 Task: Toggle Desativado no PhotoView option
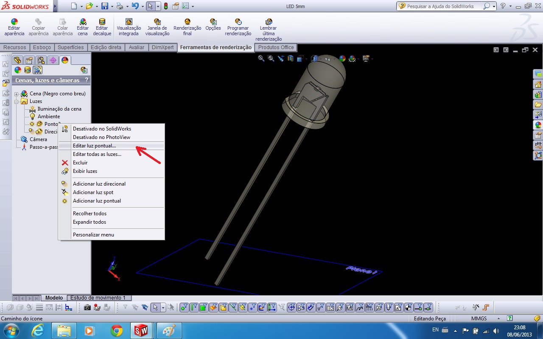tap(101, 137)
